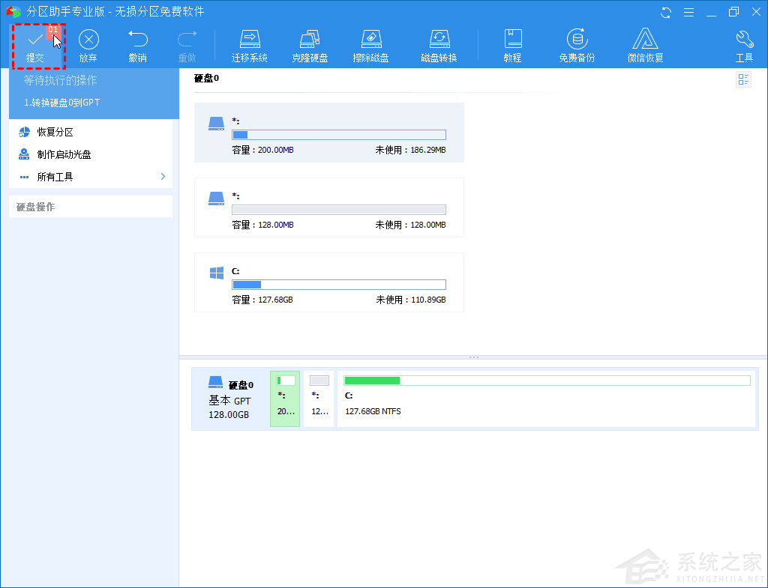This screenshot has width=768, height=588.
Task: Open the 制作启动光盘 option
Action: tap(60, 154)
